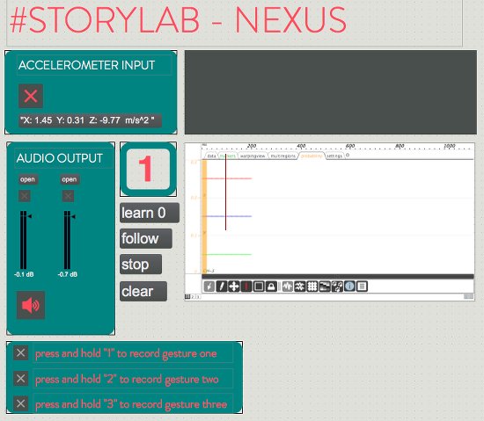Select the pencil draw tool icon
This screenshot has width=484, height=421.
coord(221,287)
